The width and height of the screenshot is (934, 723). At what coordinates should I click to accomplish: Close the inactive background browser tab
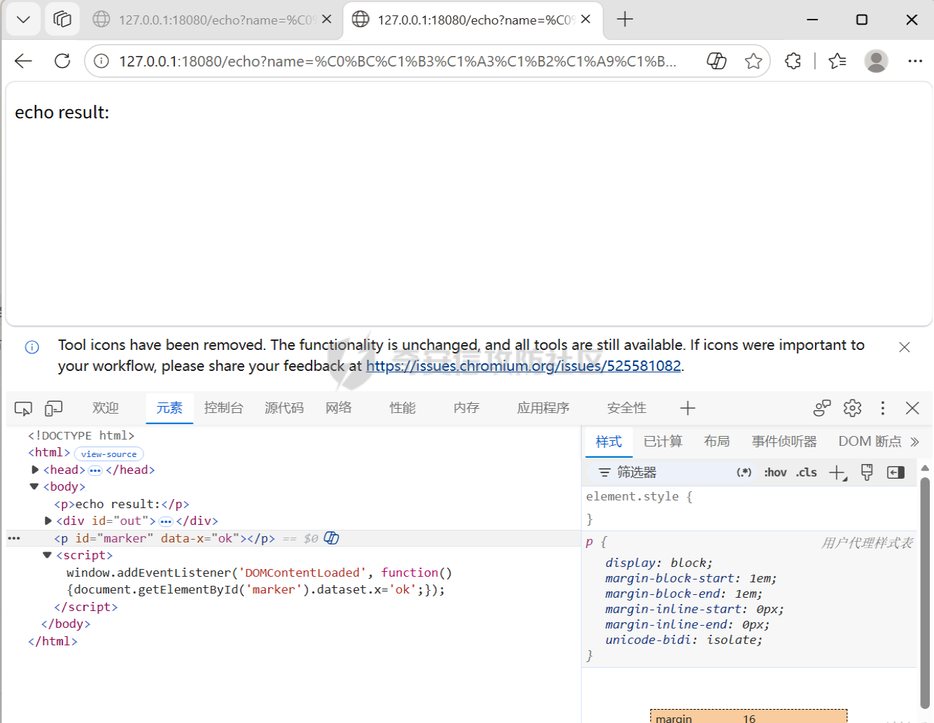tap(326, 20)
